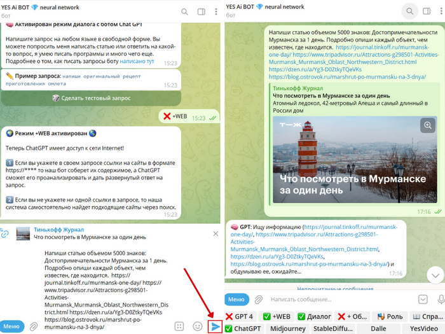
Task: Toggle the + Об... option
Action: pyautogui.click(x=352, y=316)
